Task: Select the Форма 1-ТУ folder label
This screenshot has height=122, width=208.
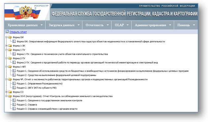Action: pos(19,50)
